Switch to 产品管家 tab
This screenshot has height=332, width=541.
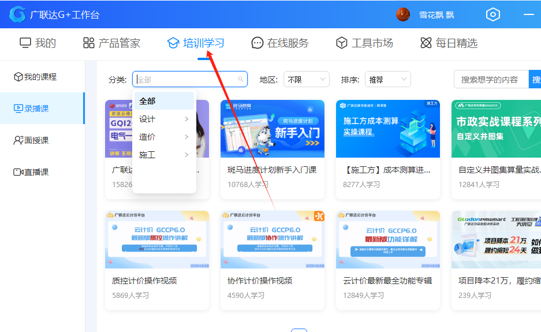(x=112, y=43)
